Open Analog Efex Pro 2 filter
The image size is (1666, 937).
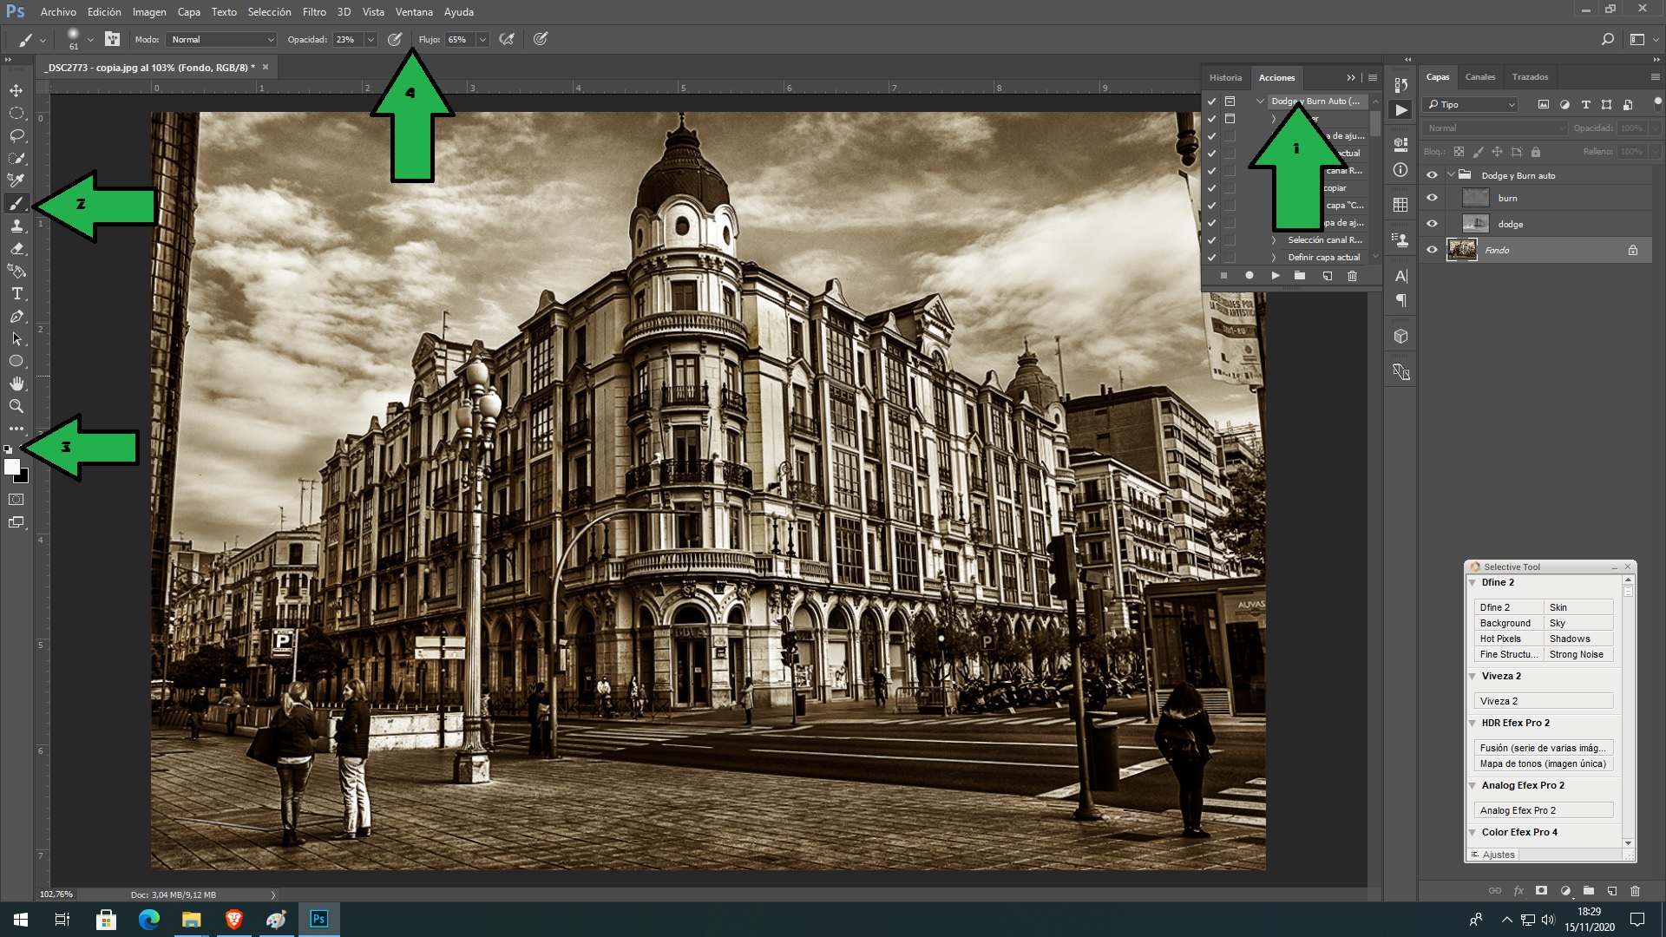click(1544, 810)
